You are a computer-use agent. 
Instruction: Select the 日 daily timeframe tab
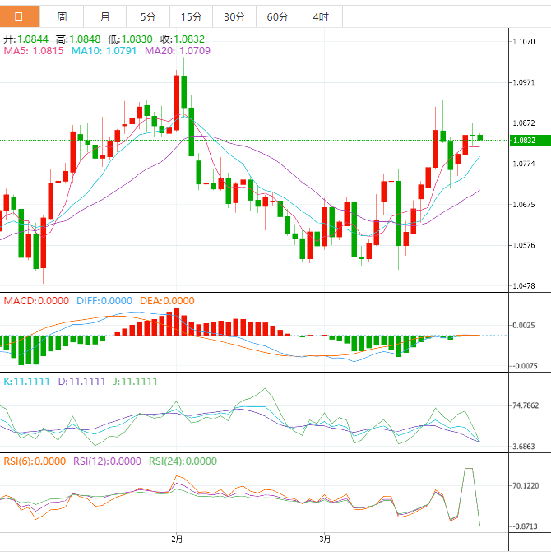pyautogui.click(x=20, y=16)
